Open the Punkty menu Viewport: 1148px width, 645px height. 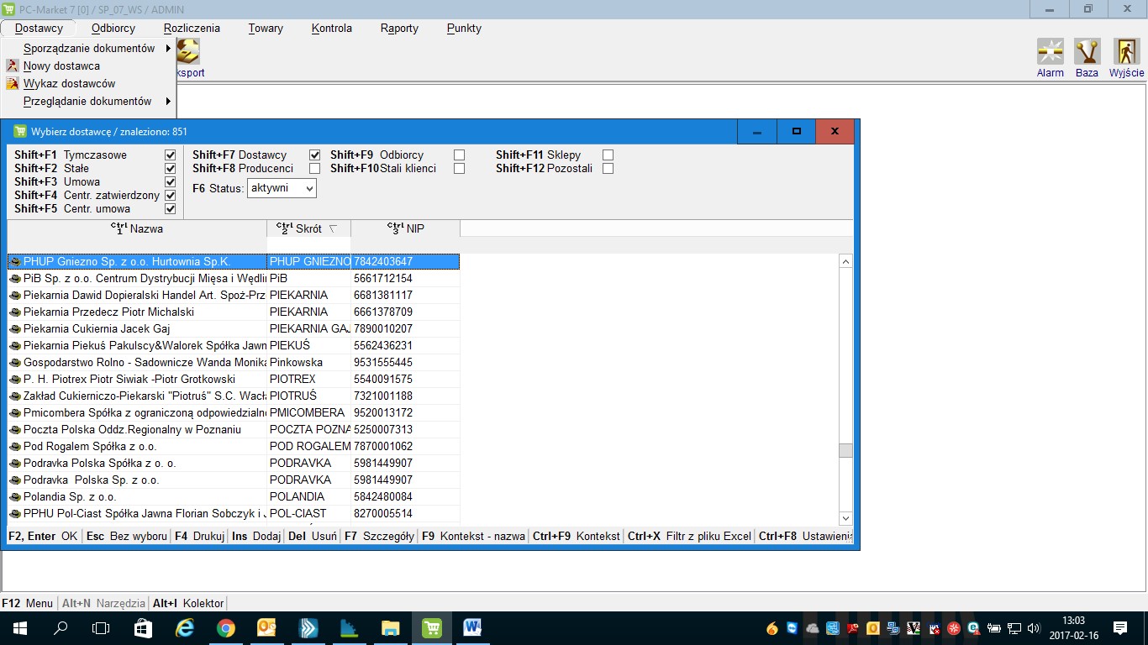[464, 28]
